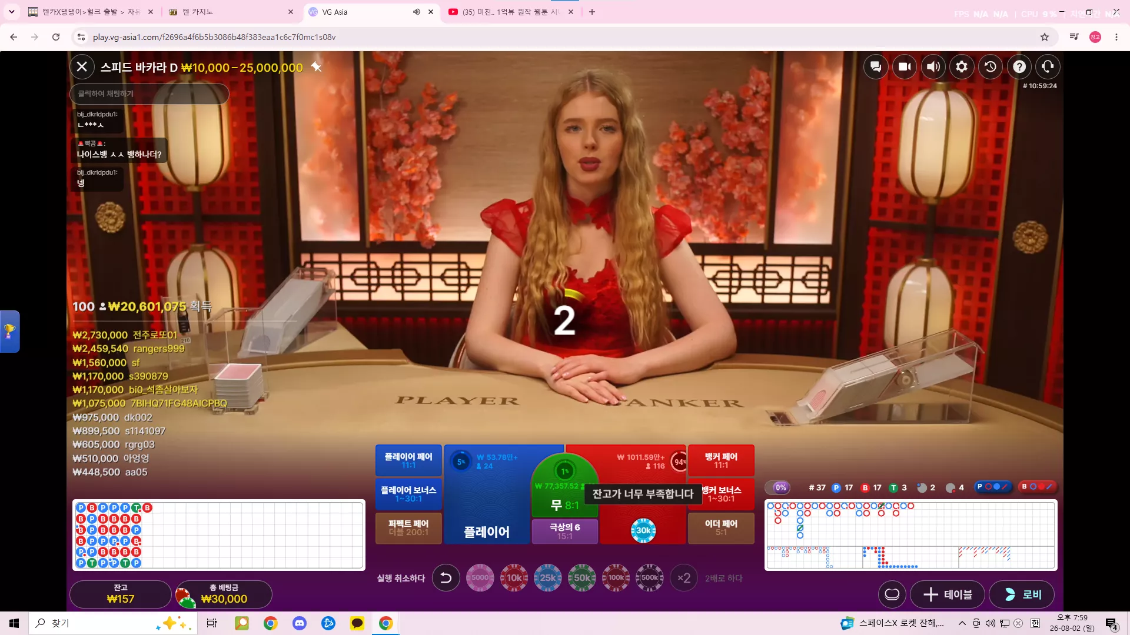Open the help question mark icon
1130x635 pixels.
(1019, 67)
